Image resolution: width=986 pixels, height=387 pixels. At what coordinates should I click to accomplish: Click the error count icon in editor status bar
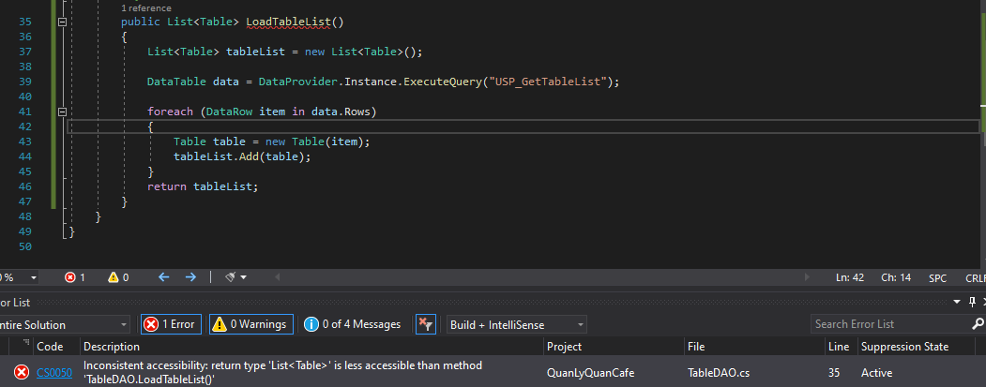(70, 277)
